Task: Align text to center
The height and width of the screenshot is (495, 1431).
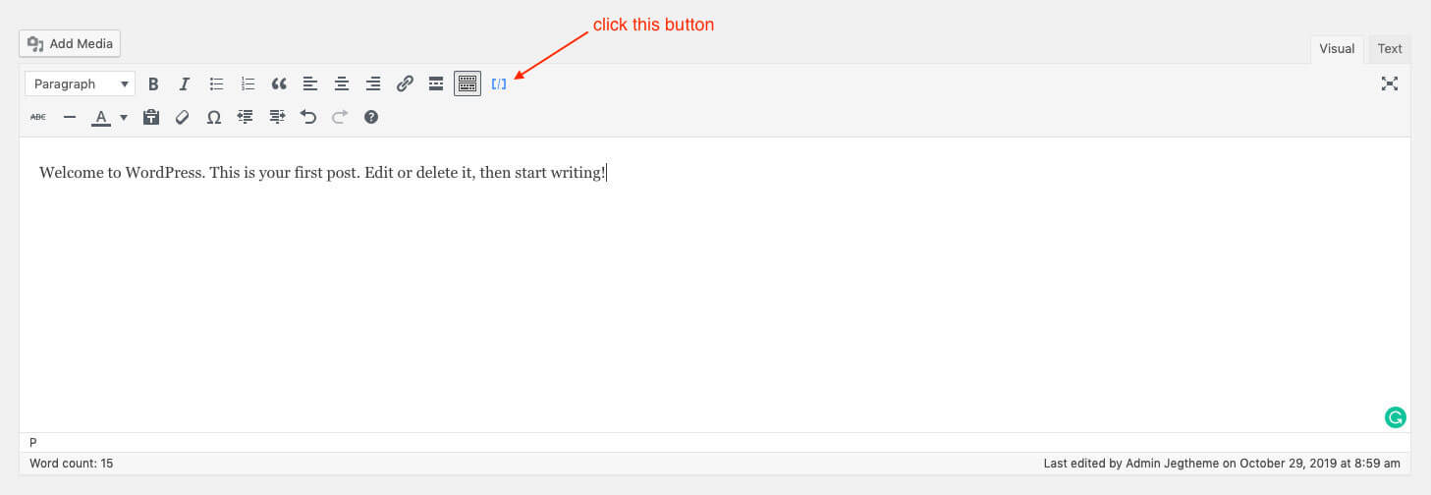Action: click(342, 84)
